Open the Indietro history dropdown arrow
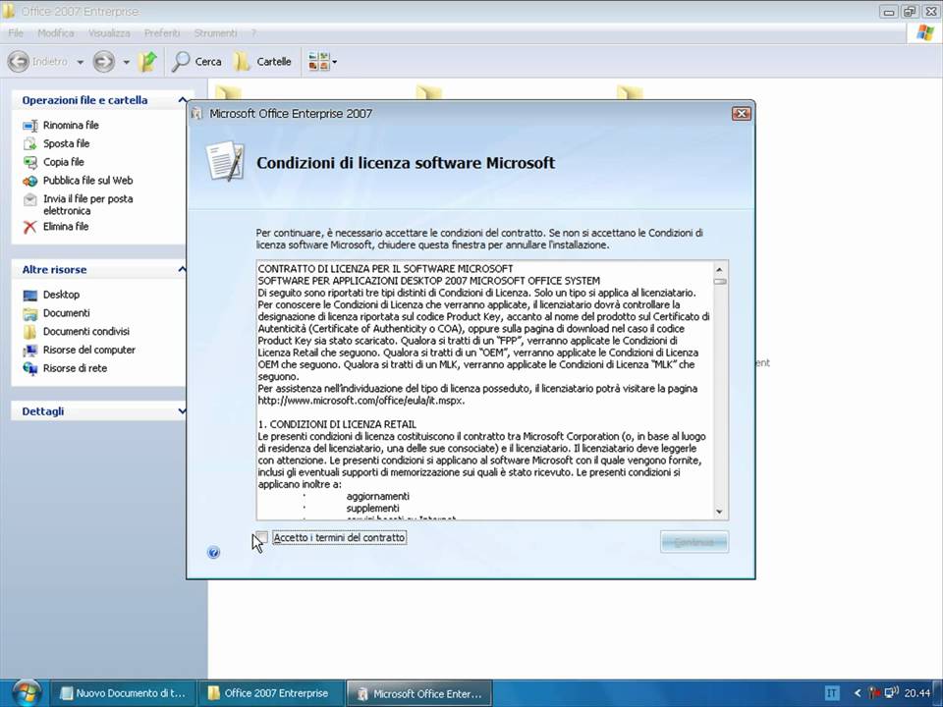The width and height of the screenshot is (943, 707). 80,62
